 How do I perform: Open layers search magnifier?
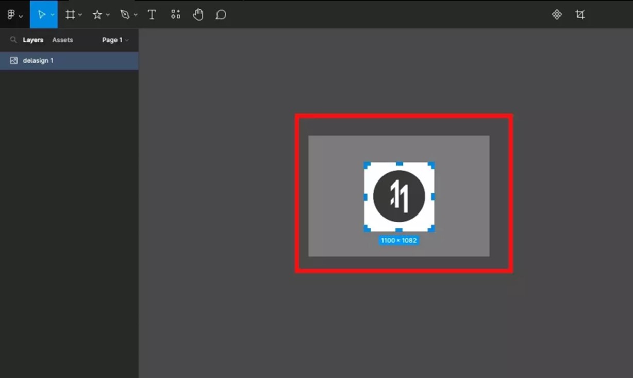point(13,40)
